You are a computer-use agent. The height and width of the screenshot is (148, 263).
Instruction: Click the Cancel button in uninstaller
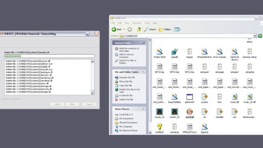(x=89, y=104)
